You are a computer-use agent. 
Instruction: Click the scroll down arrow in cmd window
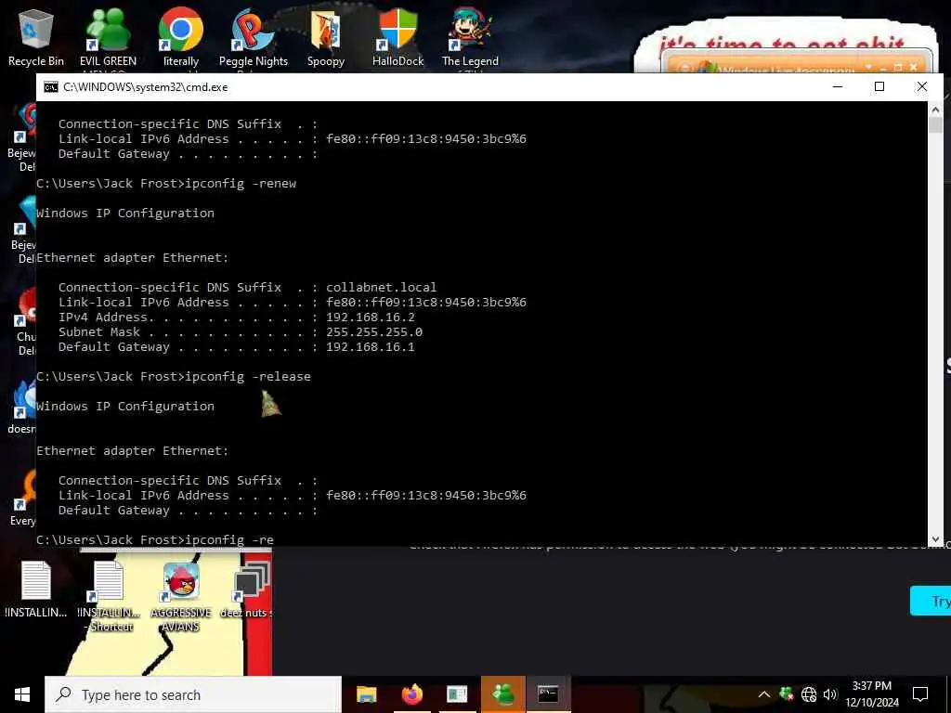click(935, 539)
